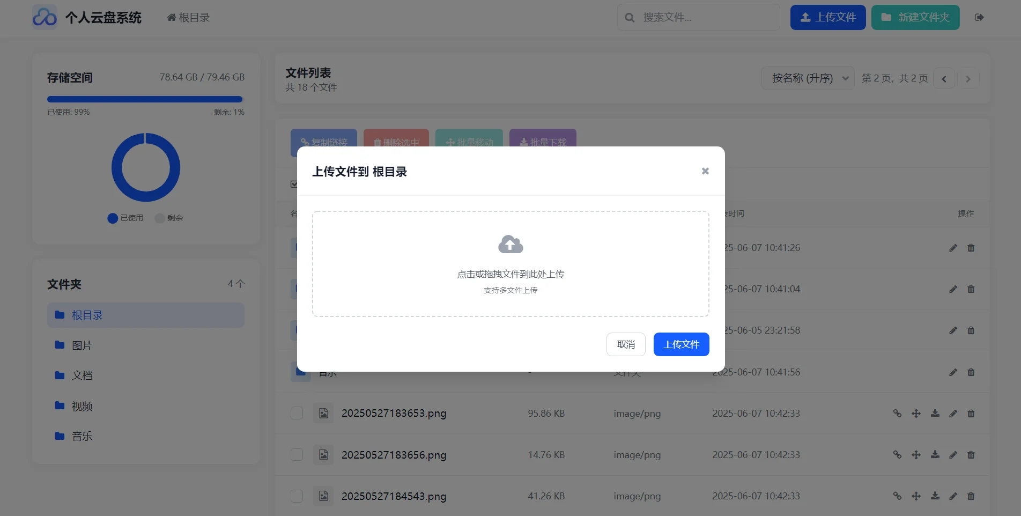Image resolution: width=1021 pixels, height=516 pixels.
Task: Open the 按名称 (升序) sort dropdown
Action: point(808,78)
